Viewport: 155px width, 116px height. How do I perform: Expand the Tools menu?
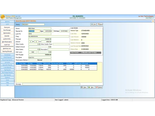tap(7, 80)
